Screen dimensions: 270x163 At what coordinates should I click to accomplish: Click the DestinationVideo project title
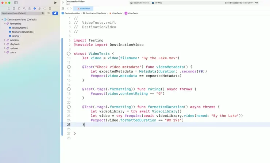tap(75, 1)
